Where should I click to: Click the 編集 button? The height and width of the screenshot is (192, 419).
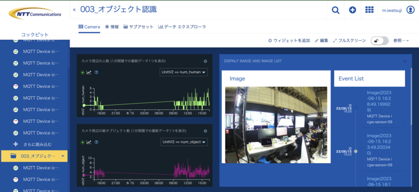(x=322, y=41)
